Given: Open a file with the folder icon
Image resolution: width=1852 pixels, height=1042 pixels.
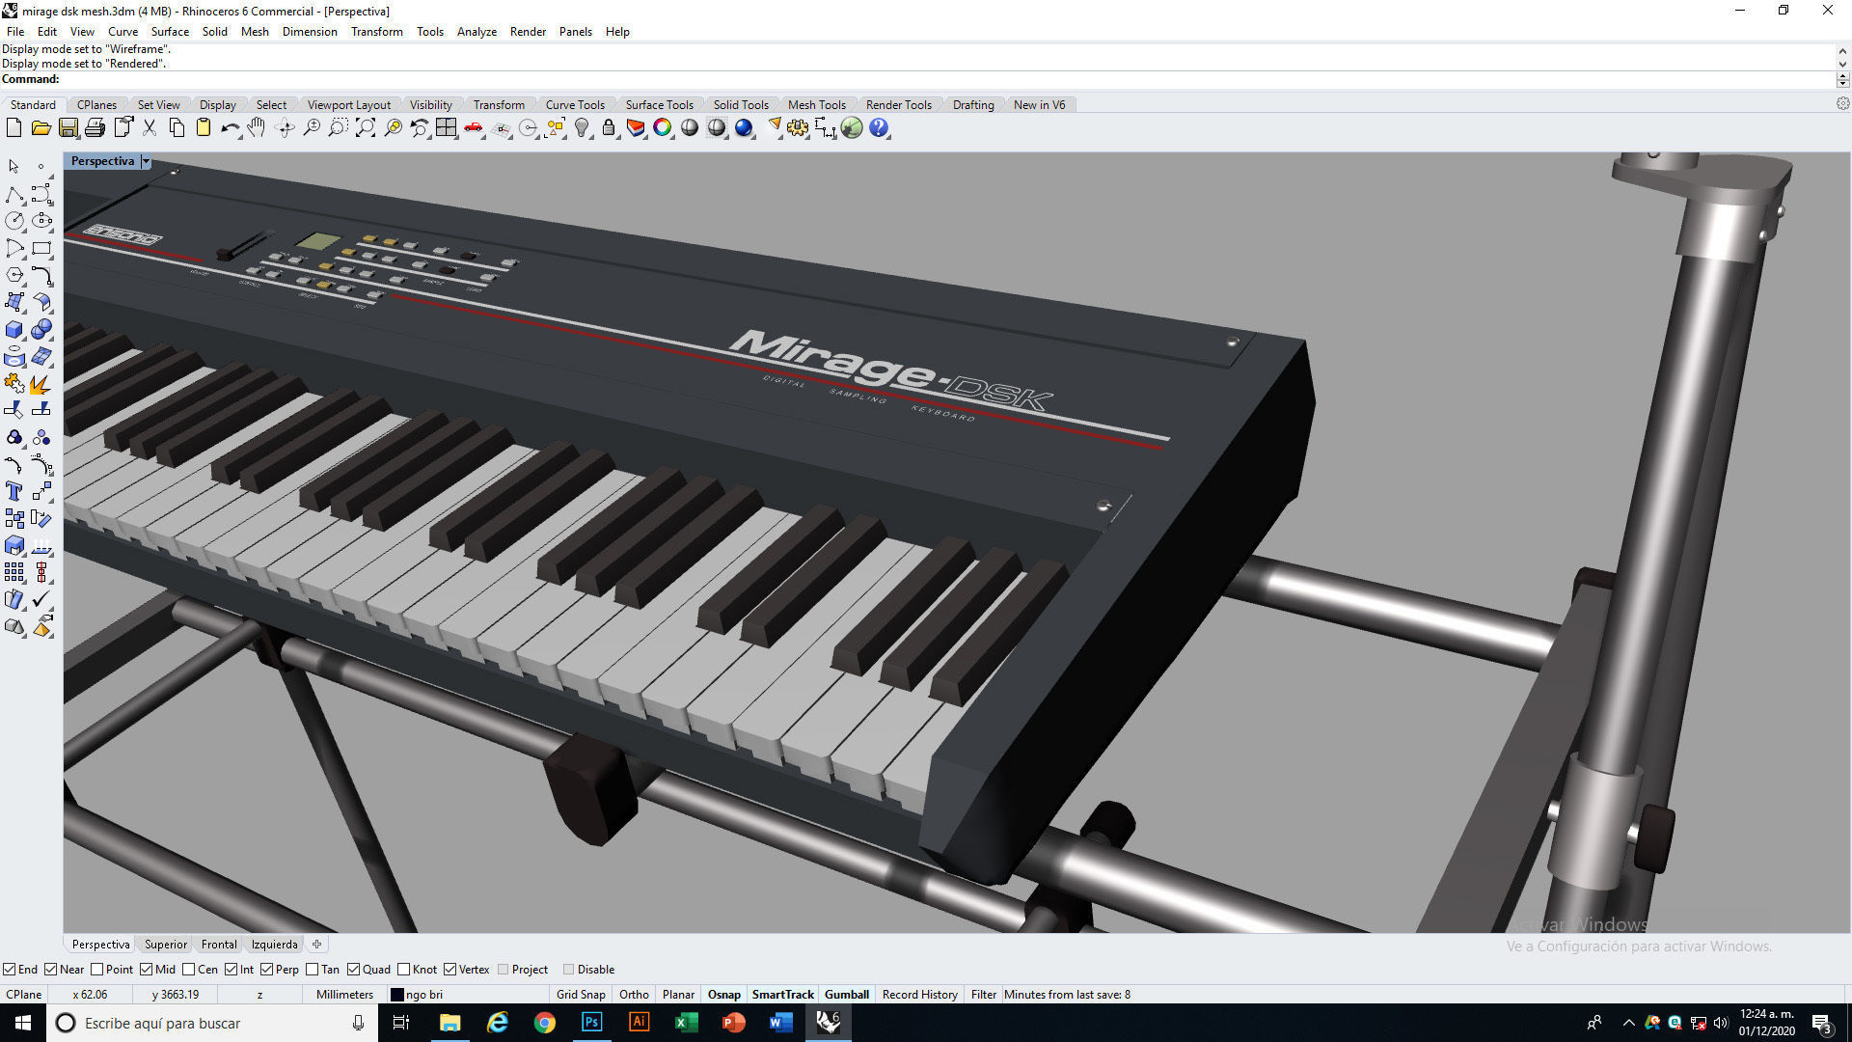Looking at the screenshot, I should click(x=41, y=128).
